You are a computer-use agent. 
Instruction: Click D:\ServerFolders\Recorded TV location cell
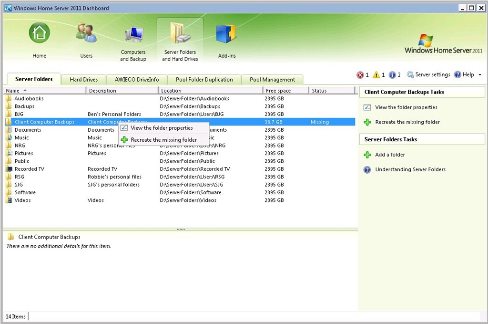coord(195,169)
